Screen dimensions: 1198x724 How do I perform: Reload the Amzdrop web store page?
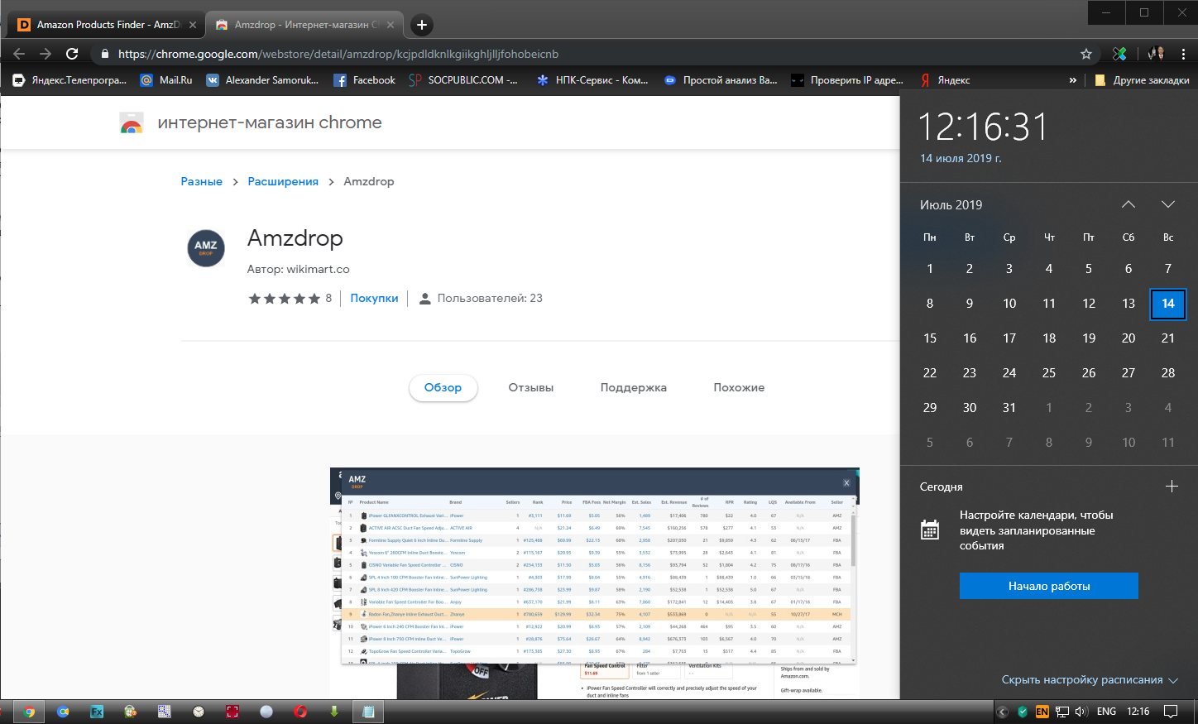point(72,54)
